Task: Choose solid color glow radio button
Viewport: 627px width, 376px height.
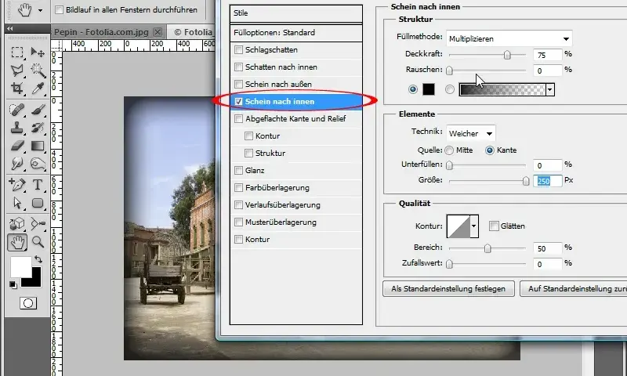Action: point(413,89)
